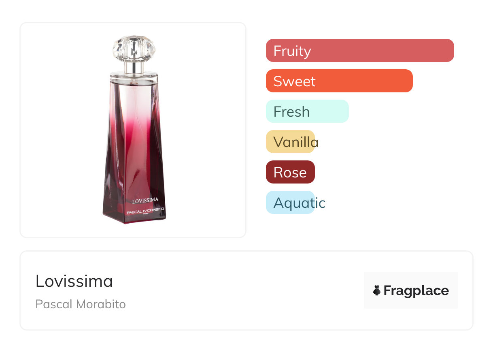Select the Sweet accord bar
The image size is (493, 350).
tap(339, 81)
